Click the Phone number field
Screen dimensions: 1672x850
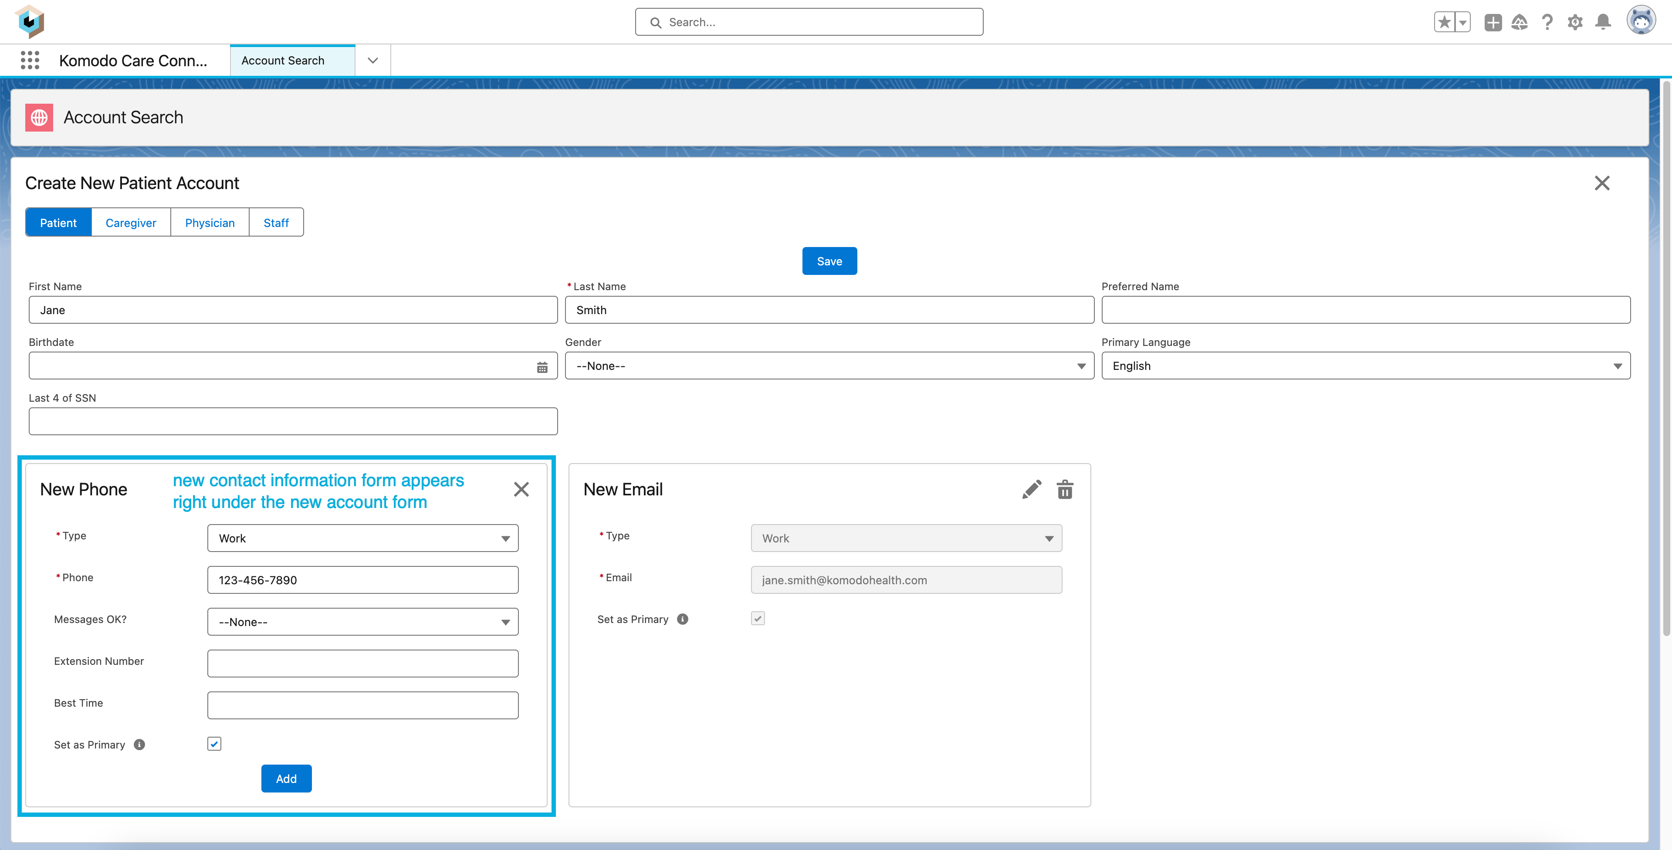[x=363, y=580]
